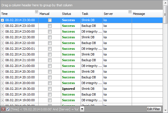Screen dimensions: 168x113
Task: Sort by the Status column header
Action: click(71, 14)
